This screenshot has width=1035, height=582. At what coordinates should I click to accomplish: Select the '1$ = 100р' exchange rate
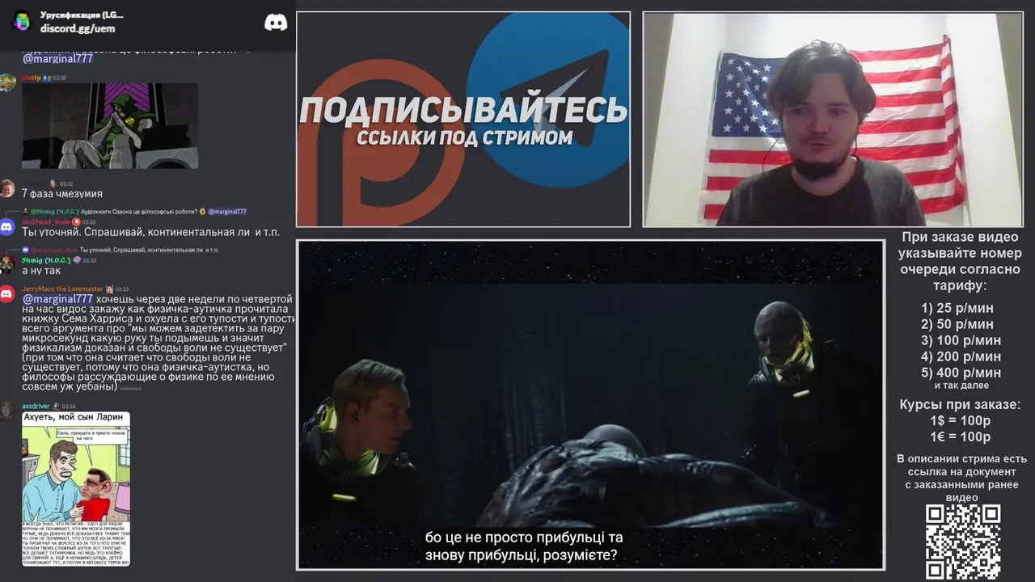point(960,420)
